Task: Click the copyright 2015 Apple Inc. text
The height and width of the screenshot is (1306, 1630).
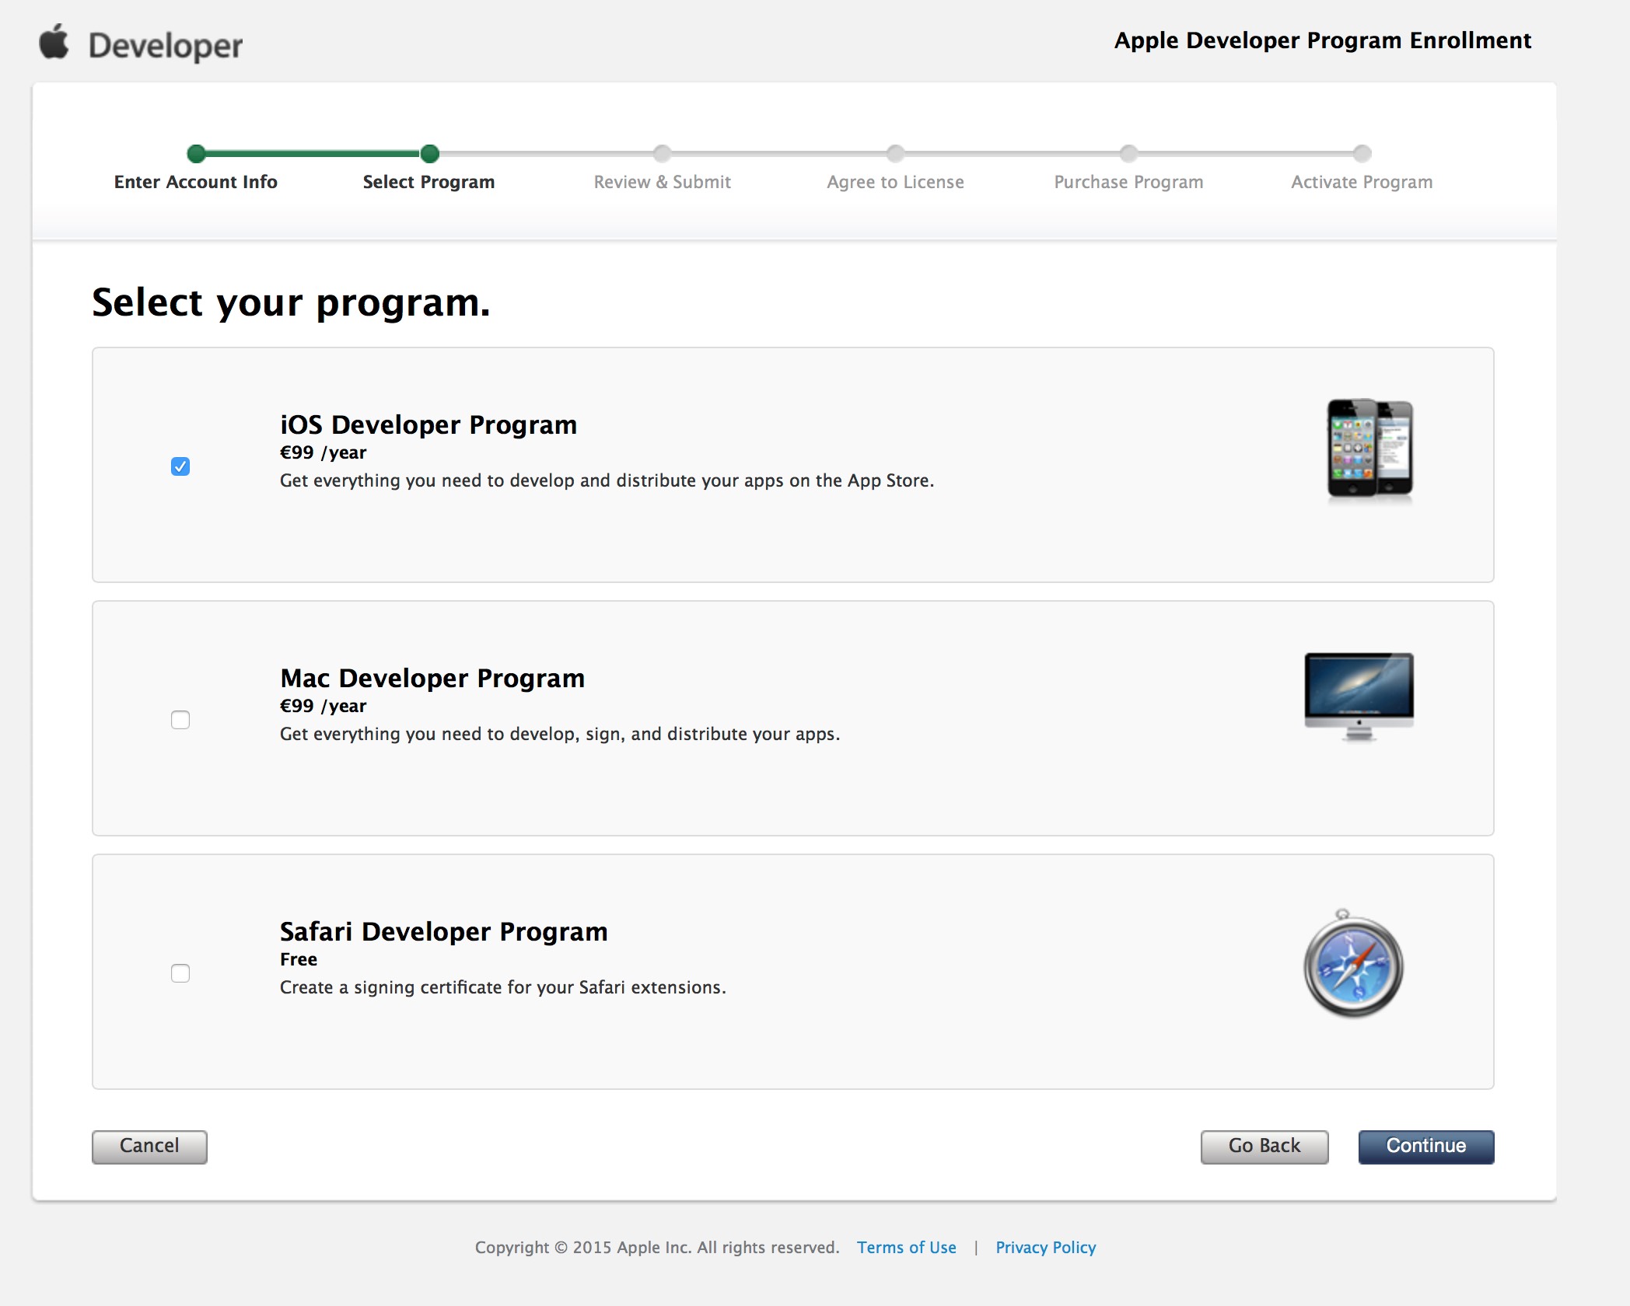Action: pos(657,1247)
